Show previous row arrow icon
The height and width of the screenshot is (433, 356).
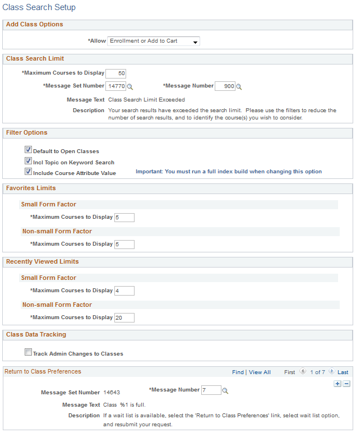coord(303,371)
